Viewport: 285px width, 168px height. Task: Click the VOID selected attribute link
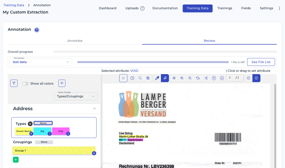134,71
